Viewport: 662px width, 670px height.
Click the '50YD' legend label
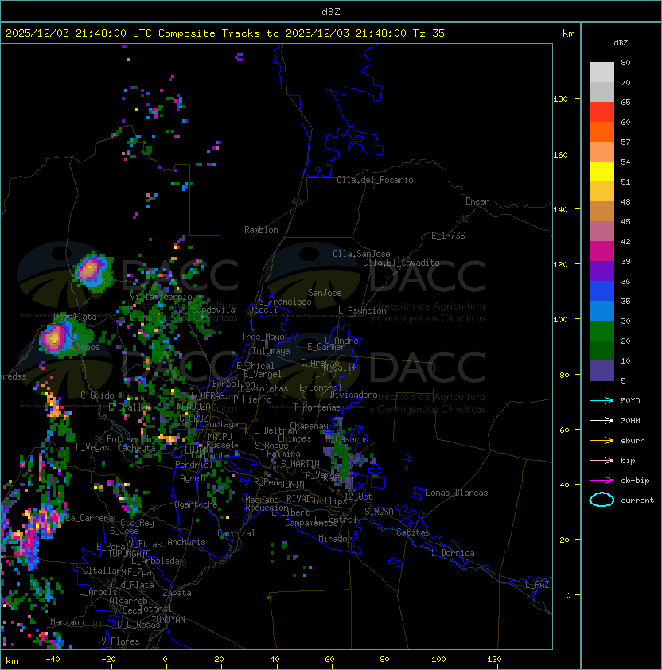pos(630,401)
